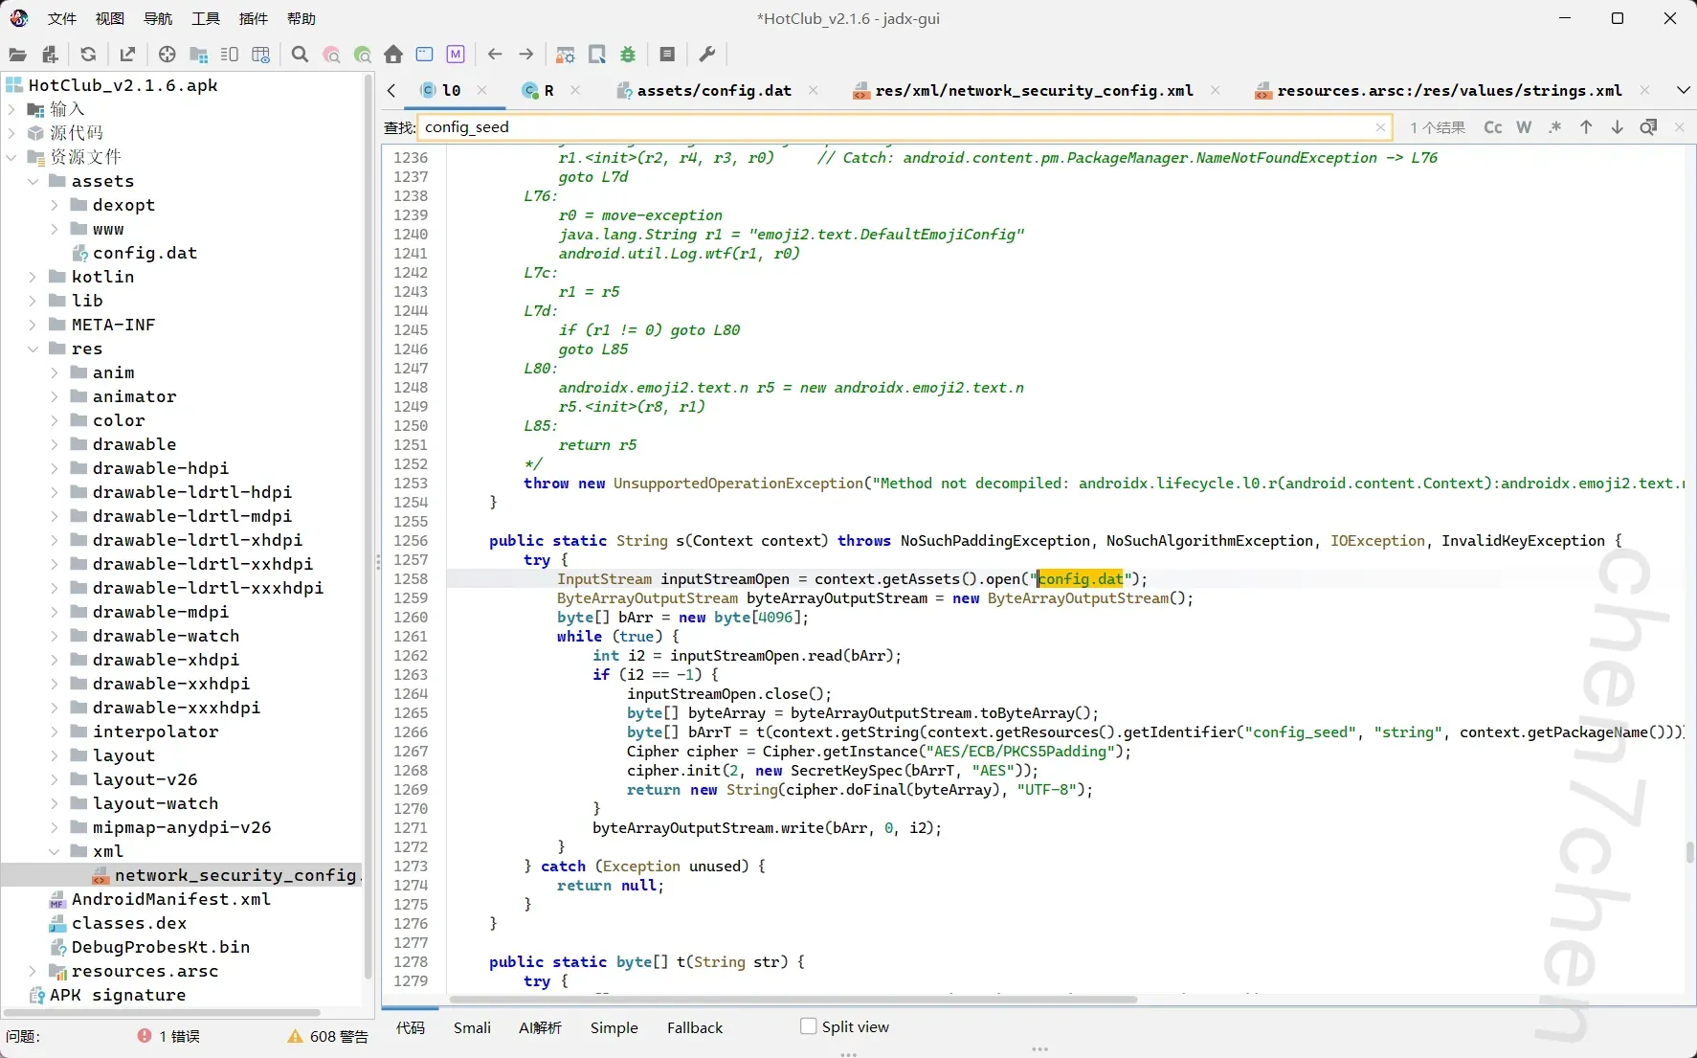The image size is (1697, 1058).
Task: Toggle regex .* search option
Action: click(x=1554, y=127)
